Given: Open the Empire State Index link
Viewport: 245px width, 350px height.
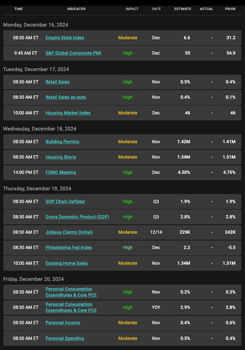Looking at the screenshot, I should coord(65,38).
